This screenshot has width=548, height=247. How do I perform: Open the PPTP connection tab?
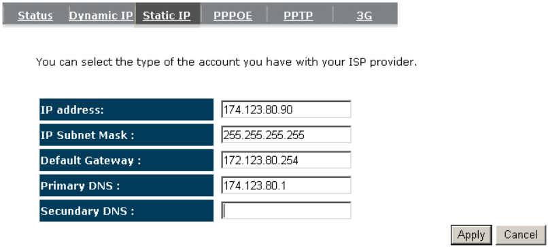[298, 16]
